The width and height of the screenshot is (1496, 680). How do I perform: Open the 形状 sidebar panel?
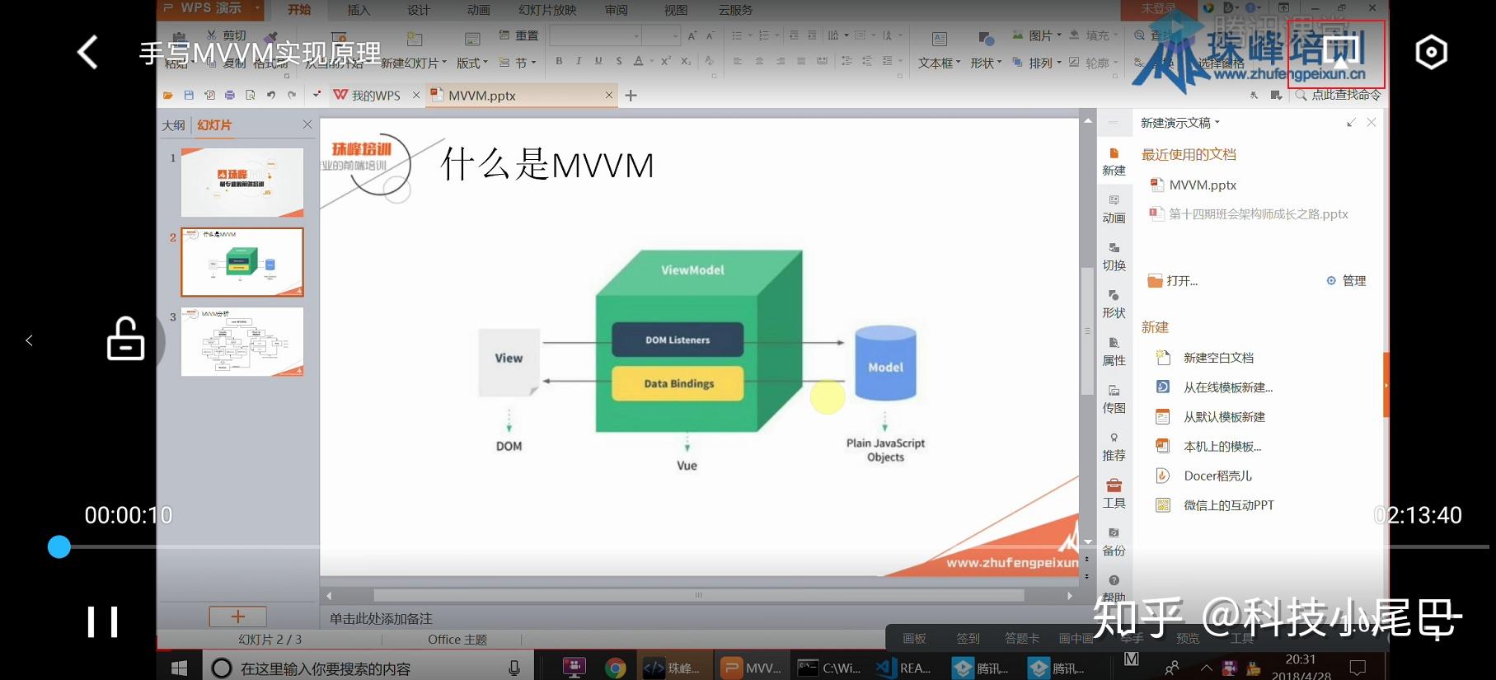coord(1114,304)
